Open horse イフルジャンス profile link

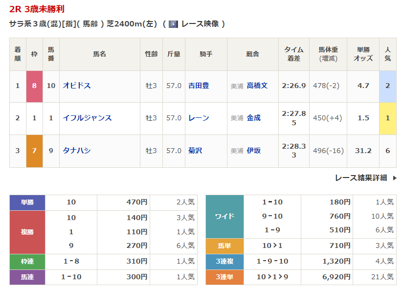(87, 118)
